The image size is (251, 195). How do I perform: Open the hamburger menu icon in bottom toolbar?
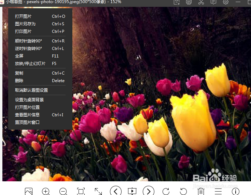tap(218, 192)
